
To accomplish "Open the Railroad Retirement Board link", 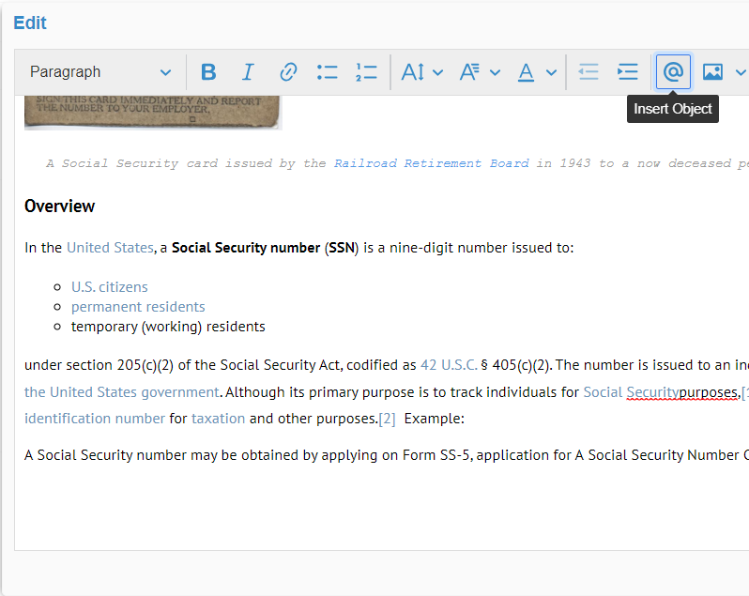I will click(x=431, y=163).
